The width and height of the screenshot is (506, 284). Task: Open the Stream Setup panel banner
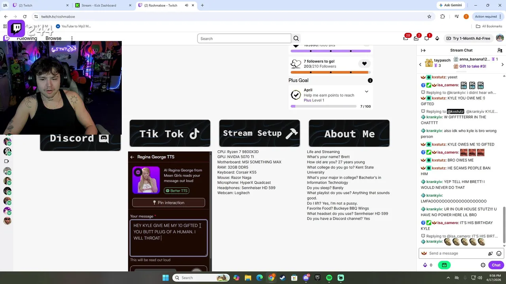tap(259, 133)
